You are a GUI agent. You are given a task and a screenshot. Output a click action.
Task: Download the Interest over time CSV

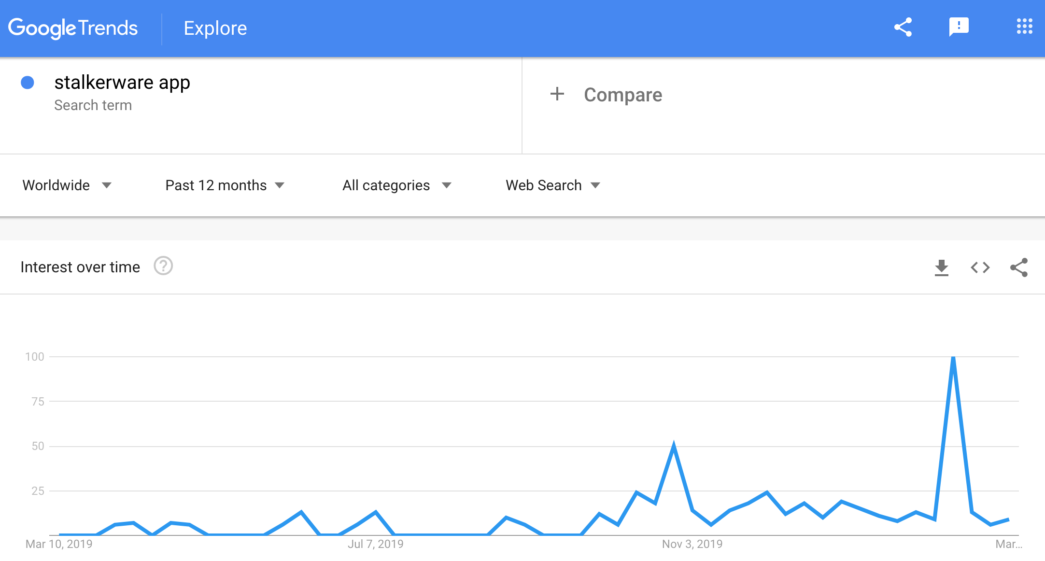941,267
